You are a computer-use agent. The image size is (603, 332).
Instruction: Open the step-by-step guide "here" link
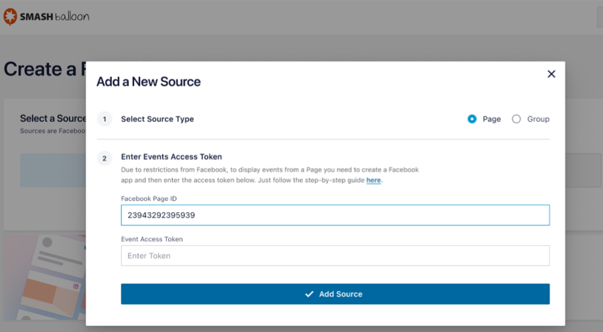[x=373, y=181]
